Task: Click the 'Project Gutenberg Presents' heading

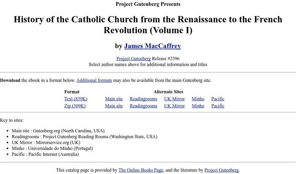Action: coord(148,4)
